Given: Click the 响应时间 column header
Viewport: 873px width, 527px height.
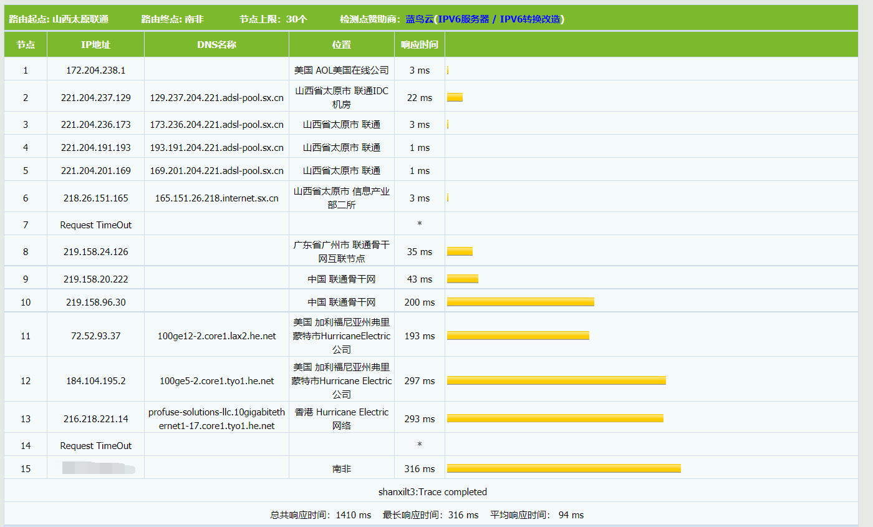Looking at the screenshot, I should [x=420, y=45].
